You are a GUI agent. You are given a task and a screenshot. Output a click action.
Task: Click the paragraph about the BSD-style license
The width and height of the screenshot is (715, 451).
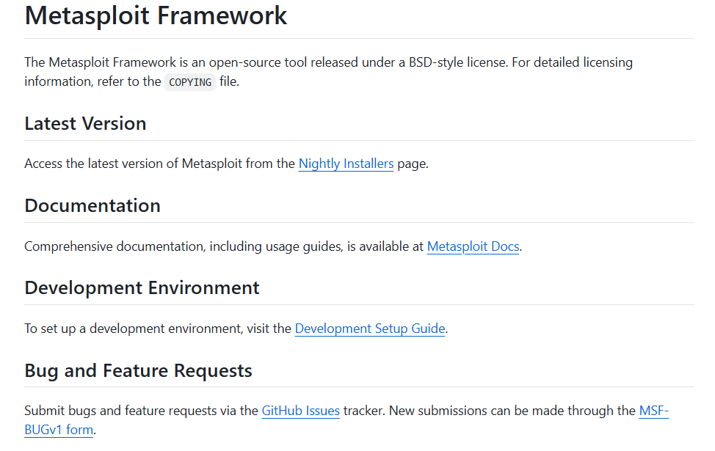(x=328, y=72)
